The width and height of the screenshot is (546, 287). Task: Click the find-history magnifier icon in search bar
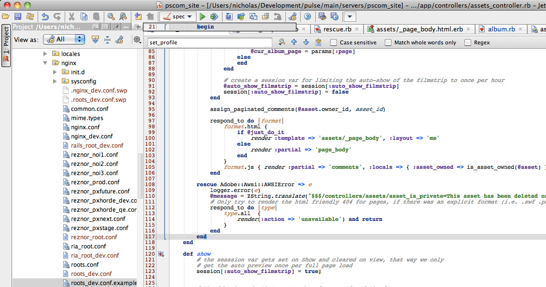click(x=282, y=42)
